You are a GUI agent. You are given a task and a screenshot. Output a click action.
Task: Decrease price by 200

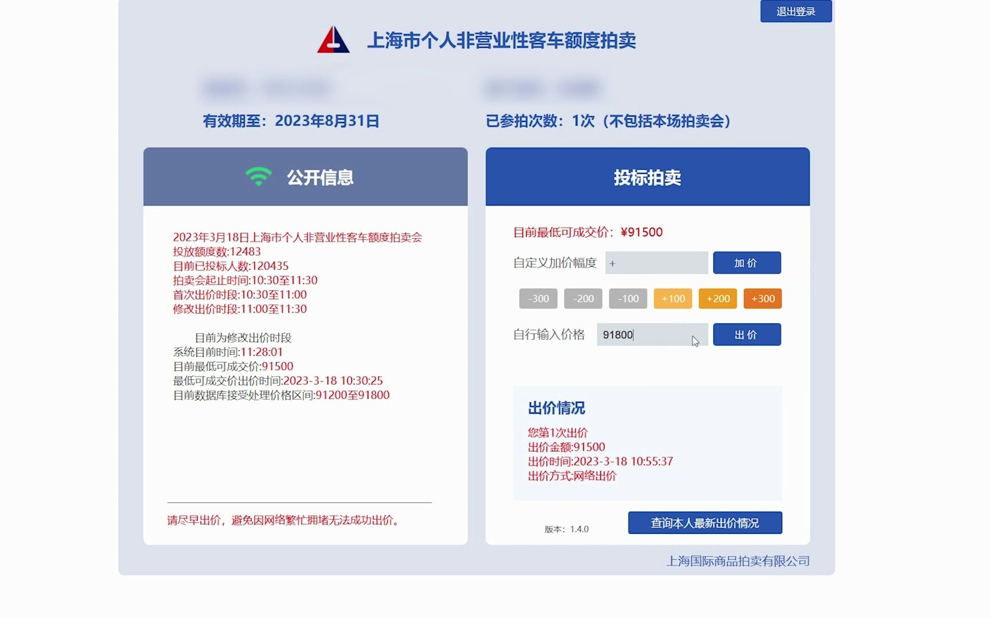point(583,299)
